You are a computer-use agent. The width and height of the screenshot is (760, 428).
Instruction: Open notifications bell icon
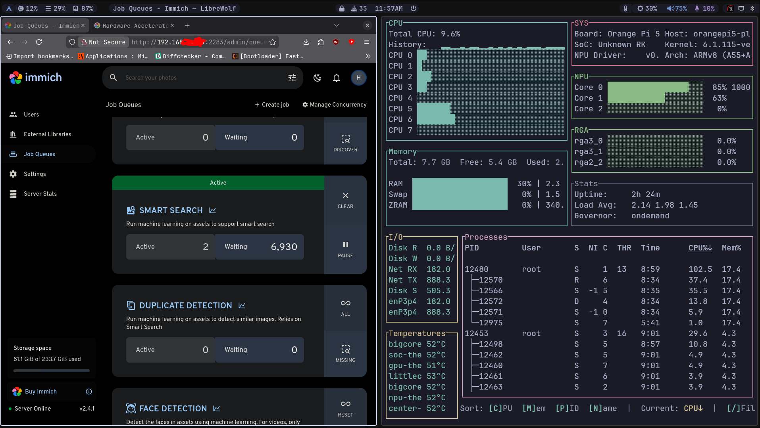pyautogui.click(x=337, y=78)
